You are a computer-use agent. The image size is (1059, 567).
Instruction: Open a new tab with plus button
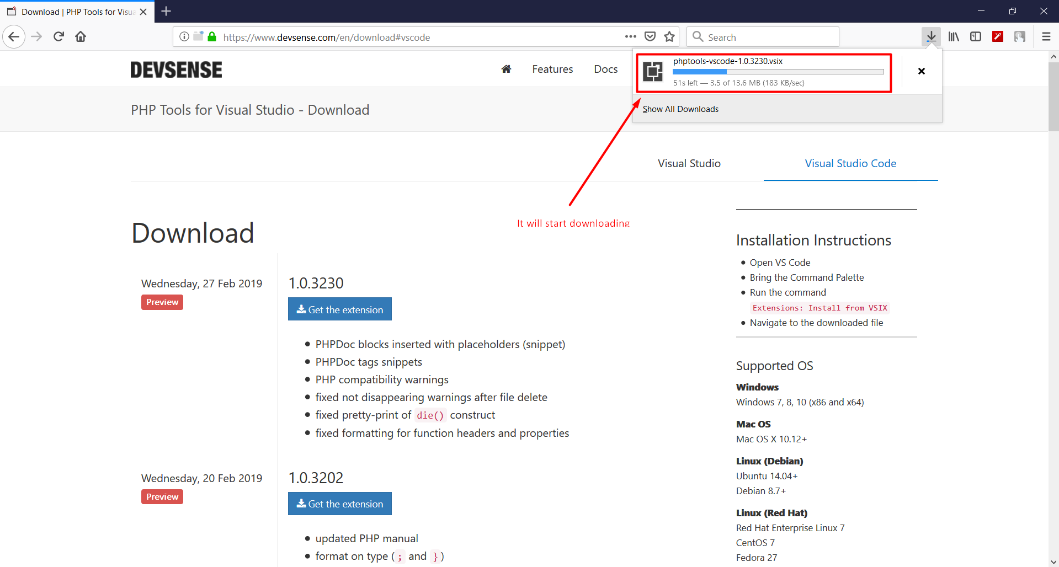tap(166, 11)
